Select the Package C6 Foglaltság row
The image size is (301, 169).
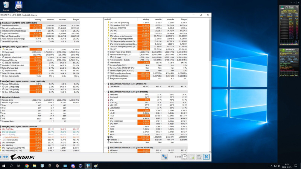pos(40,84)
